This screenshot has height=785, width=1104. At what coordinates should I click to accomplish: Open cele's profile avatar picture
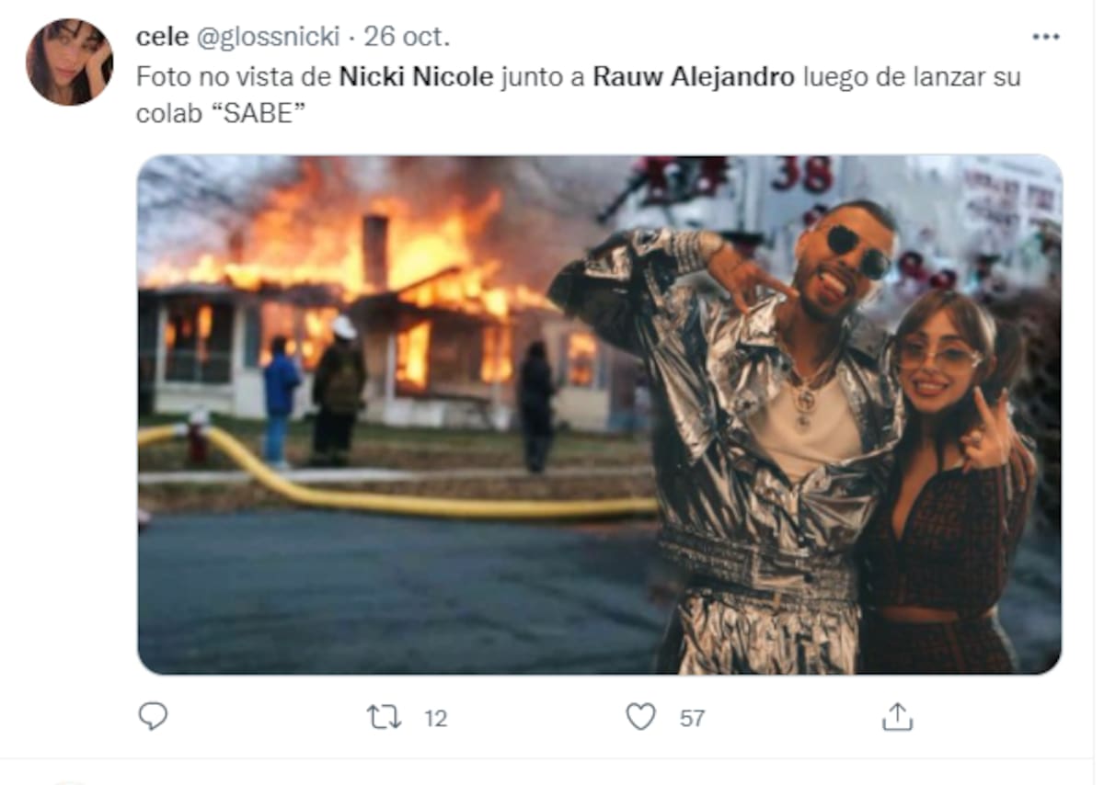pos(70,62)
